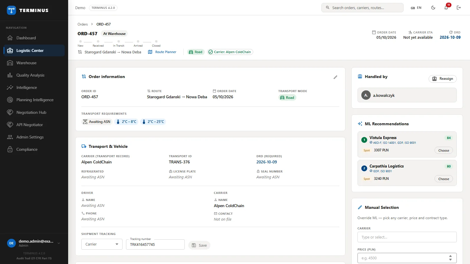Open Warehouse in the navigation
This screenshot has height=264, width=470.
click(34, 63)
